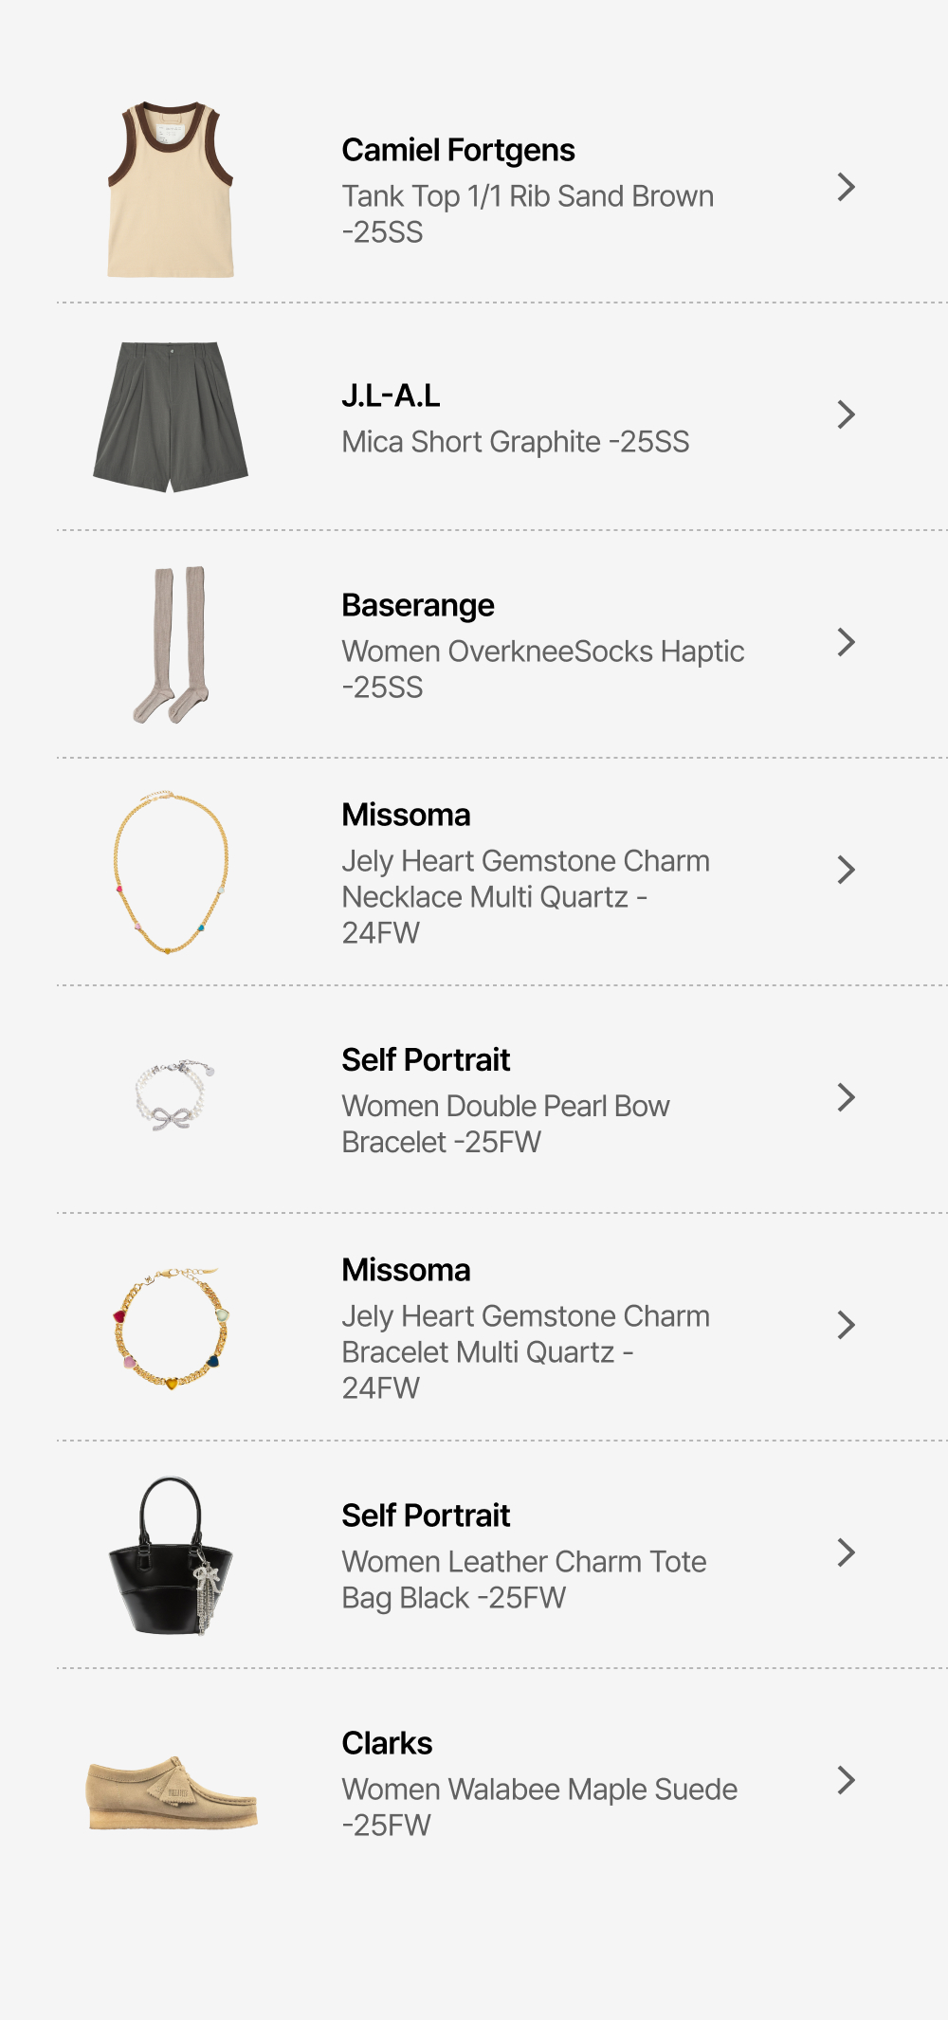Open the gold heart charm bracelet image
Image resolution: width=948 pixels, height=2020 pixels.
(171, 1328)
